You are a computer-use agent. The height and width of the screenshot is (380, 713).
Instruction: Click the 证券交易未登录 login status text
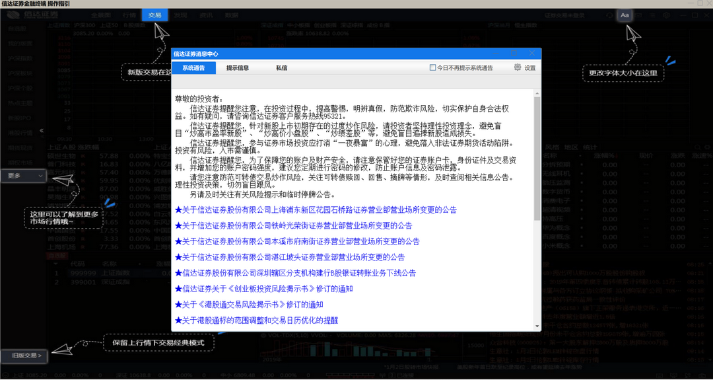(x=564, y=15)
